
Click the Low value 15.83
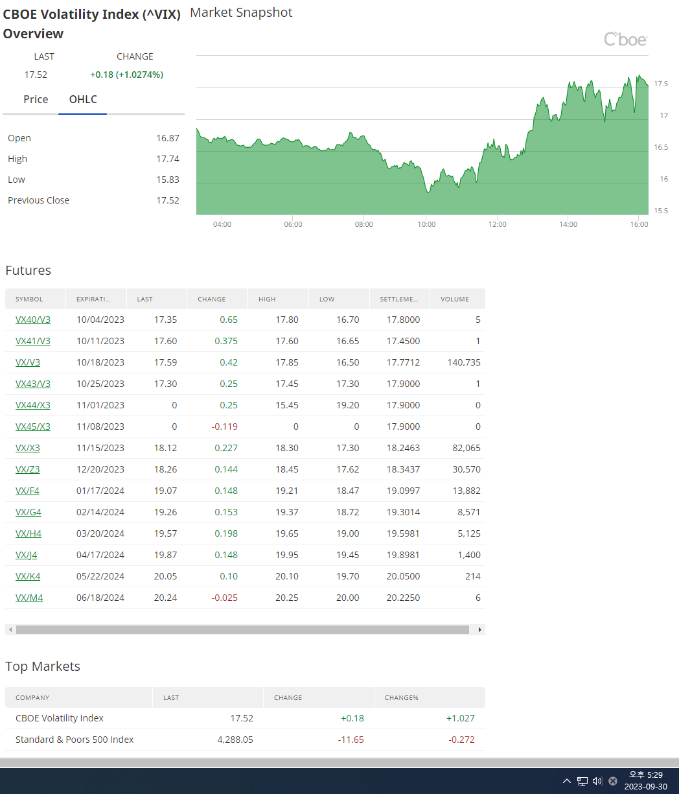[x=168, y=180]
